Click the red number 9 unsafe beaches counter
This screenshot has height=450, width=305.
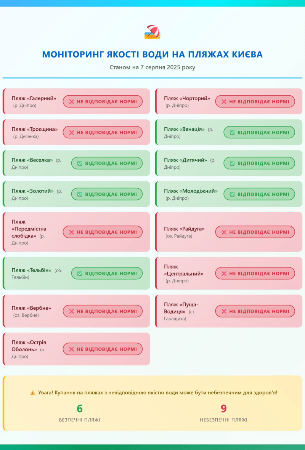coord(224,408)
